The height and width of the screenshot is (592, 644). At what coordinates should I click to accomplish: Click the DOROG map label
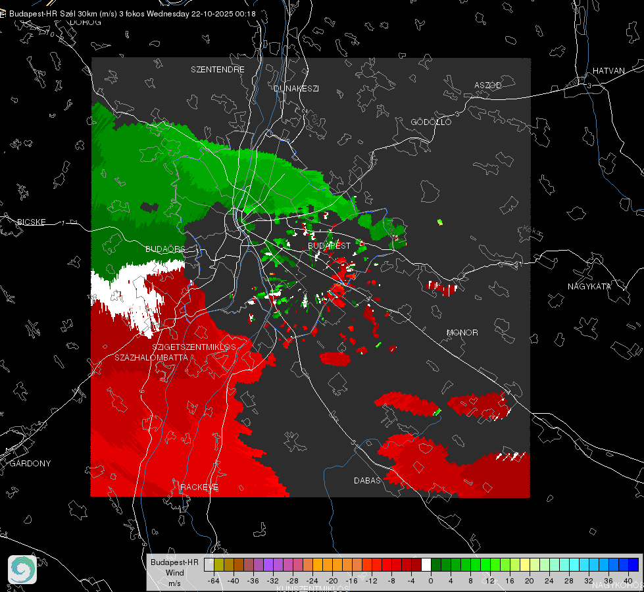tap(86, 22)
